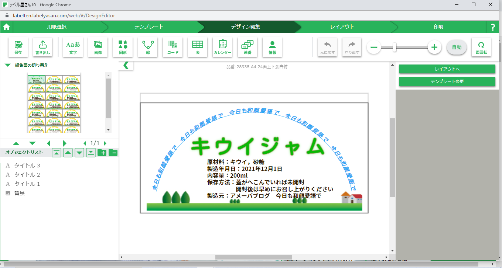Open the カレンダー calendar tool
The height and width of the screenshot is (268, 502).
pyautogui.click(x=222, y=47)
